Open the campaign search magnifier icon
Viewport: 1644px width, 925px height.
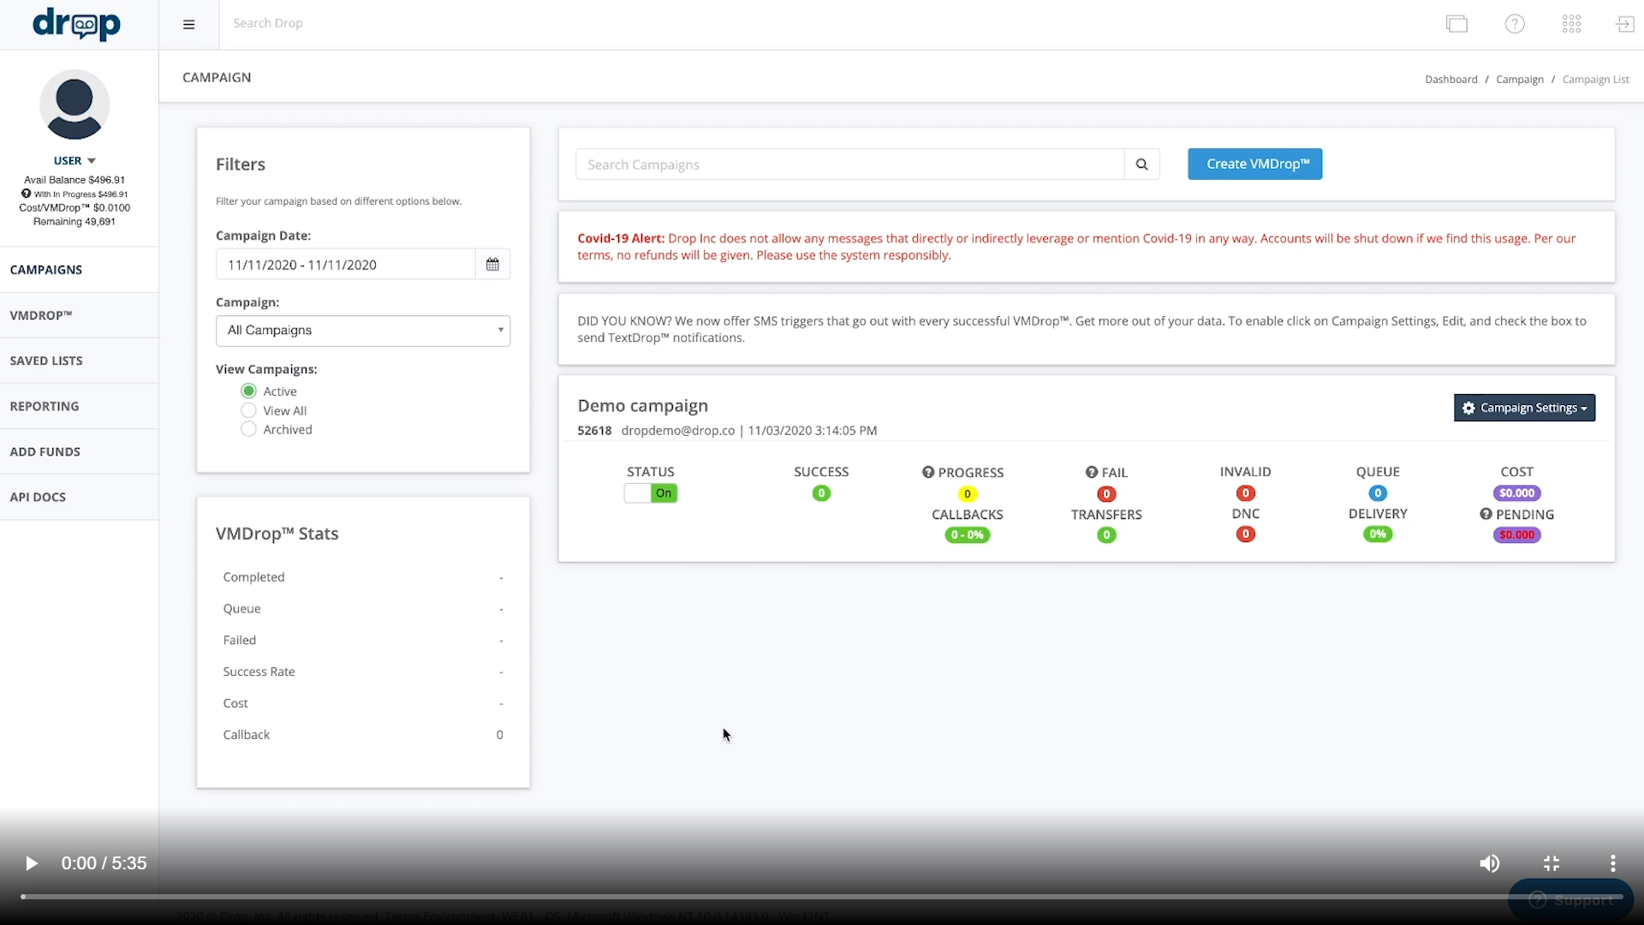click(1141, 164)
